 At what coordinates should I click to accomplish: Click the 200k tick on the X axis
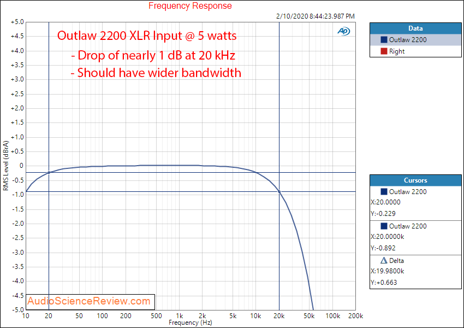(x=356, y=316)
